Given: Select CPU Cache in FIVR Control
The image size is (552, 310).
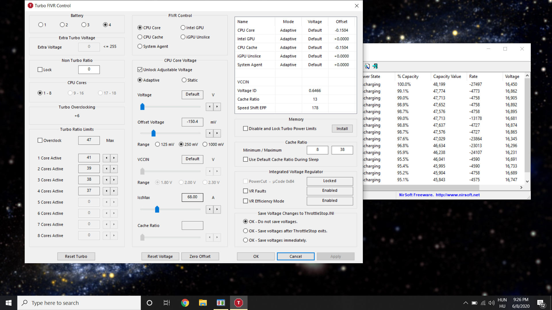Looking at the screenshot, I should tap(150, 37).
